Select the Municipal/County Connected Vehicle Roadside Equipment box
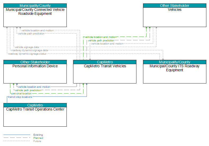 coord(35,15)
